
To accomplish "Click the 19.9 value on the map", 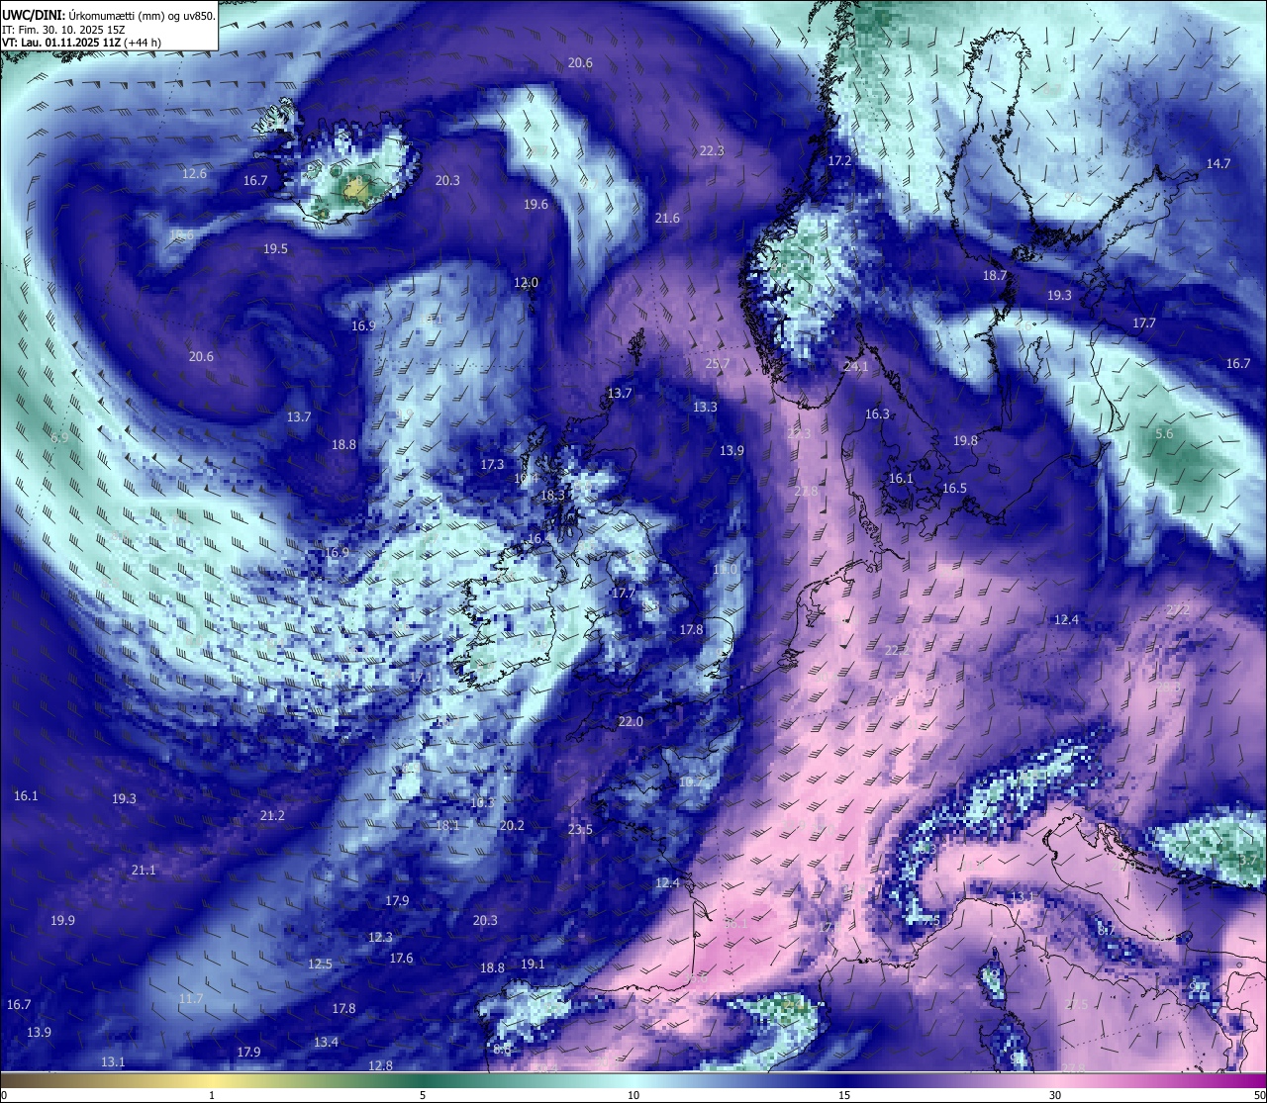I will point(62,920).
